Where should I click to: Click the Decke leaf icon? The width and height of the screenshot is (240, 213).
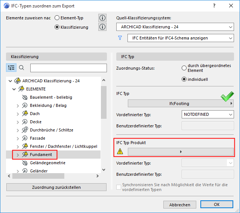pos(25,122)
